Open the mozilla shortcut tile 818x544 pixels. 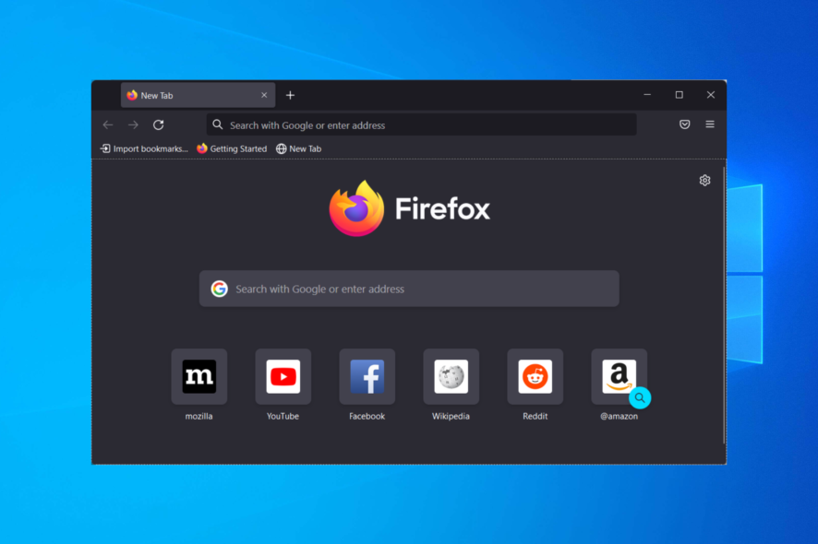198,376
